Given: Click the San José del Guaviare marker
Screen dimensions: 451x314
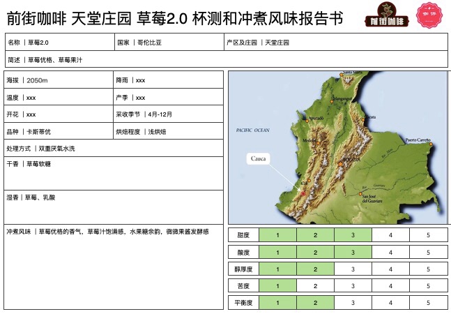Looking at the screenshot, I should pos(360,193).
